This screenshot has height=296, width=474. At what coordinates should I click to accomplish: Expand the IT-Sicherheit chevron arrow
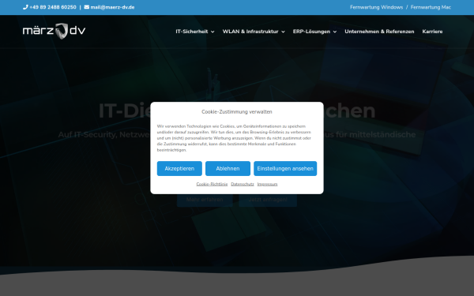click(x=213, y=32)
